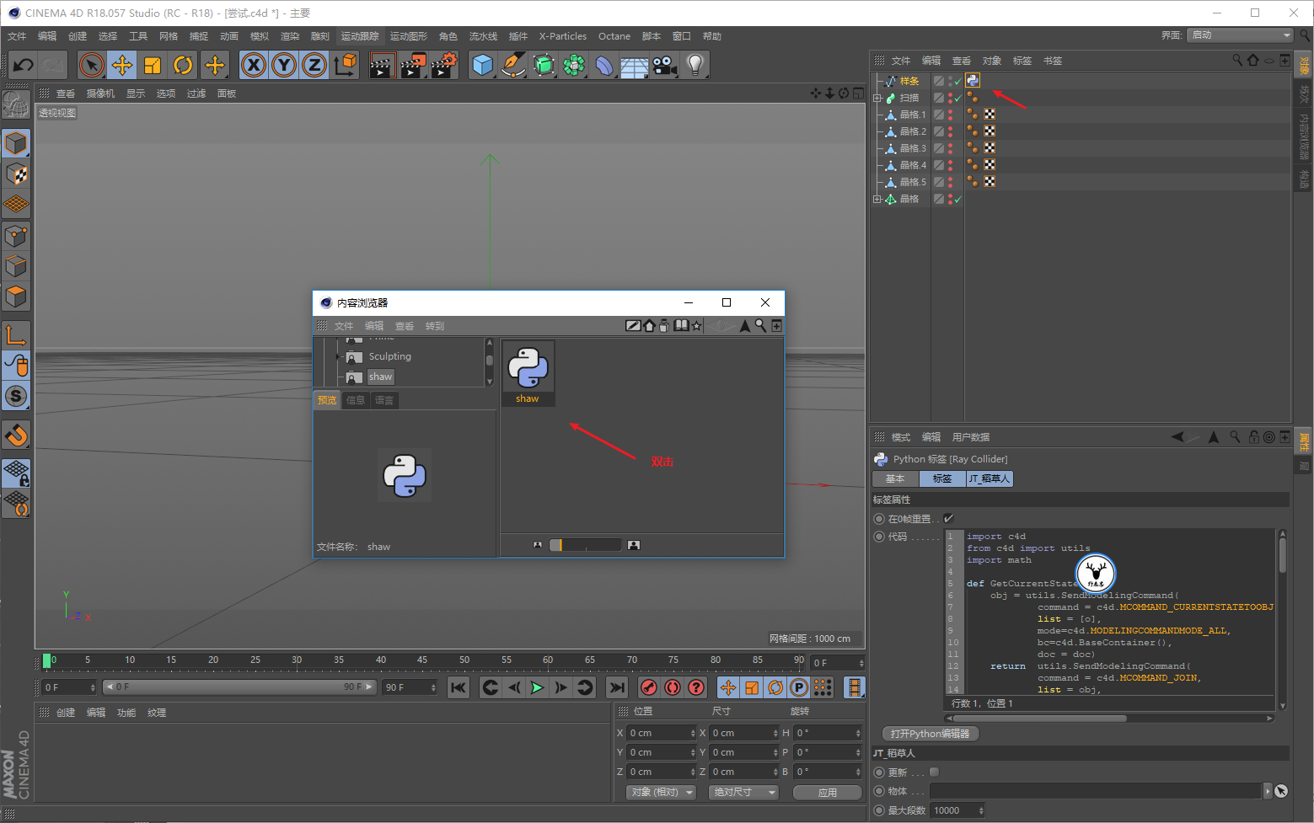Switch to 基本 tab in Attributes

895,478
